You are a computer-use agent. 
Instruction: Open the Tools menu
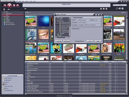[31, 1]
